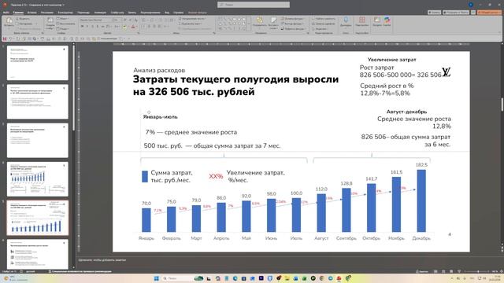
Task: Select slide 6 thumbnail at bottom
Action: pyautogui.click(x=38, y=255)
